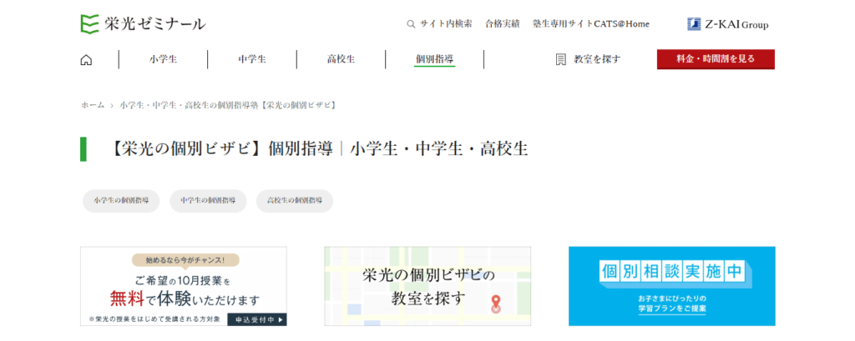Click the red map pin marker

pos(495,304)
